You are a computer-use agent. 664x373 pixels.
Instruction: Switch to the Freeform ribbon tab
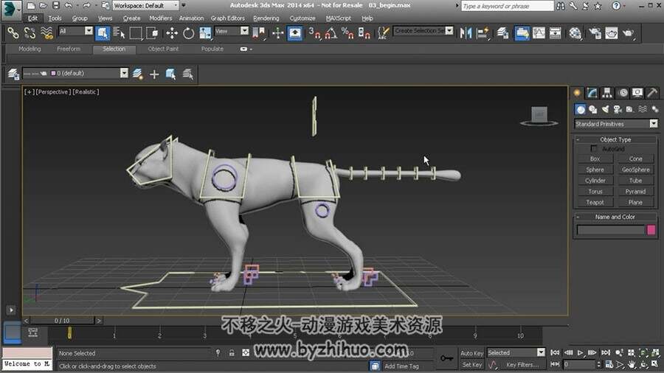click(69, 49)
